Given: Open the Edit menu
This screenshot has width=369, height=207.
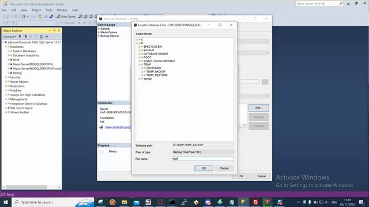Looking at the screenshot, I should pyautogui.click(x=14, y=10).
